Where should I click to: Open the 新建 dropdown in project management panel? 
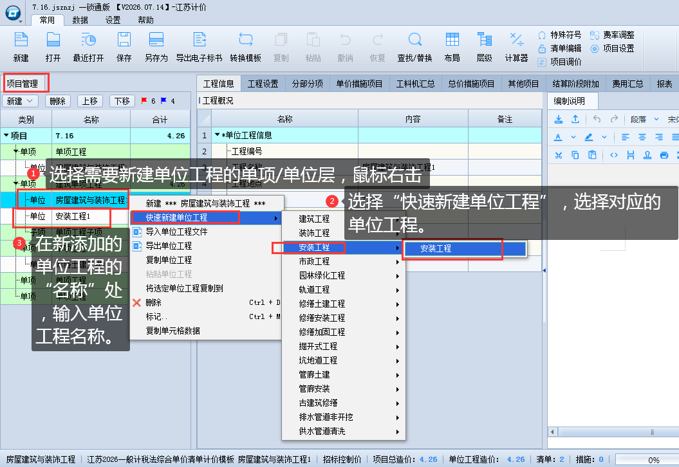(x=21, y=101)
